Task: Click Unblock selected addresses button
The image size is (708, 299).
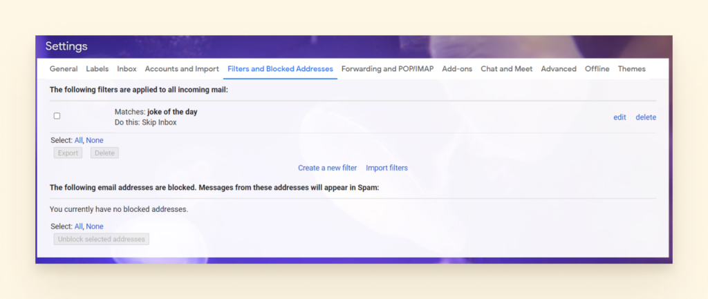Action: tap(101, 239)
